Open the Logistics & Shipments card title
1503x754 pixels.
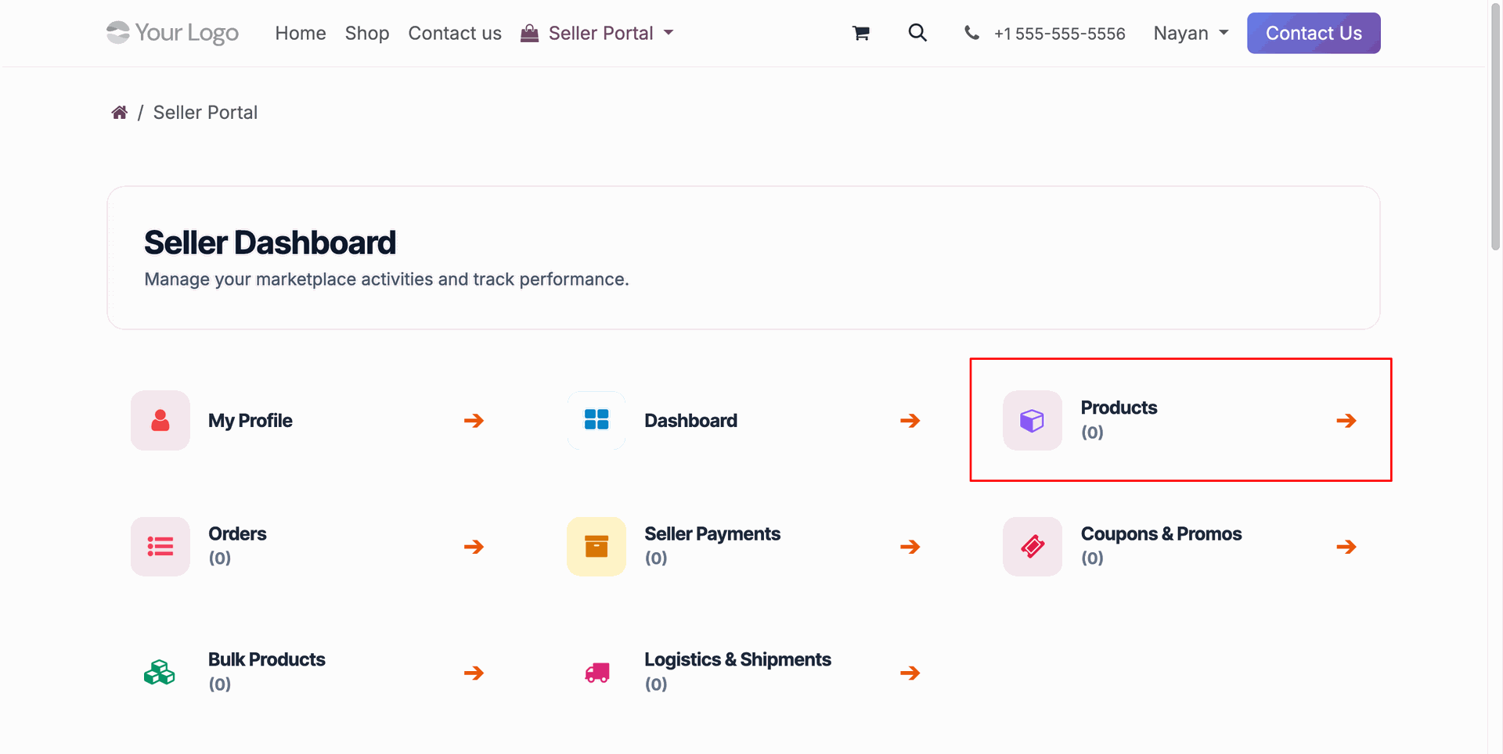(x=737, y=659)
